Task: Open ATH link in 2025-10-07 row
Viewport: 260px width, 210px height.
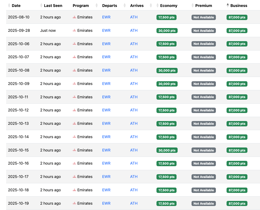Action: click(x=134, y=57)
